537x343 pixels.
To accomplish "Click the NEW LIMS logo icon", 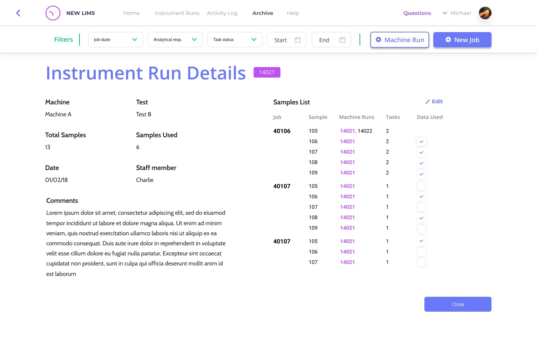I will (x=53, y=13).
